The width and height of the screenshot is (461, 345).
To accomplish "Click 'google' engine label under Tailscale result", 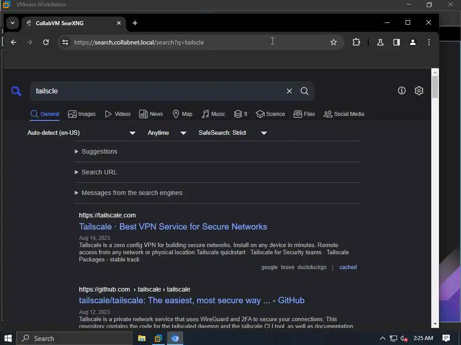I will point(269,267).
